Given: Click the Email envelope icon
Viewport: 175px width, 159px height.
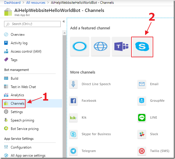Looking at the screenshot, I should [142, 84].
